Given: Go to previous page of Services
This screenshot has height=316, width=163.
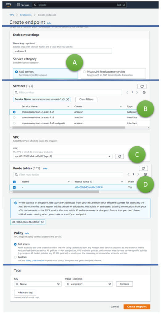Looking at the screenshot, I should (127, 92).
